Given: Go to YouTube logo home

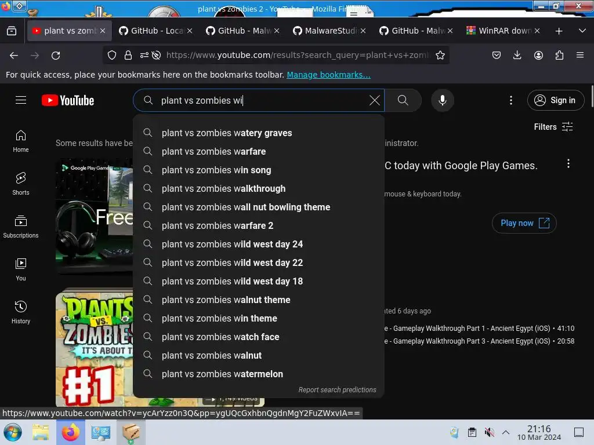Looking at the screenshot, I should click(x=68, y=100).
